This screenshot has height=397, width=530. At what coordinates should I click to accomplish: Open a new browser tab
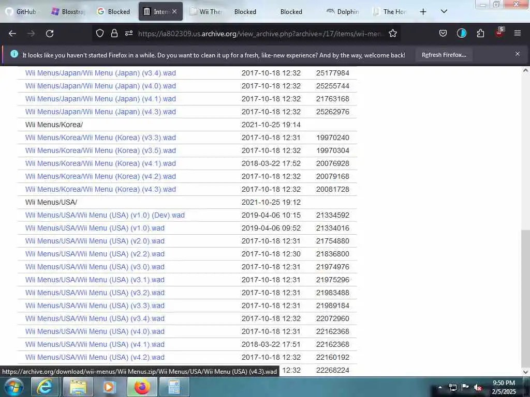pyautogui.click(x=423, y=12)
